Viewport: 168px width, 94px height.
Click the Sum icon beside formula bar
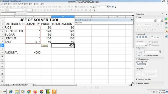[22, 14]
